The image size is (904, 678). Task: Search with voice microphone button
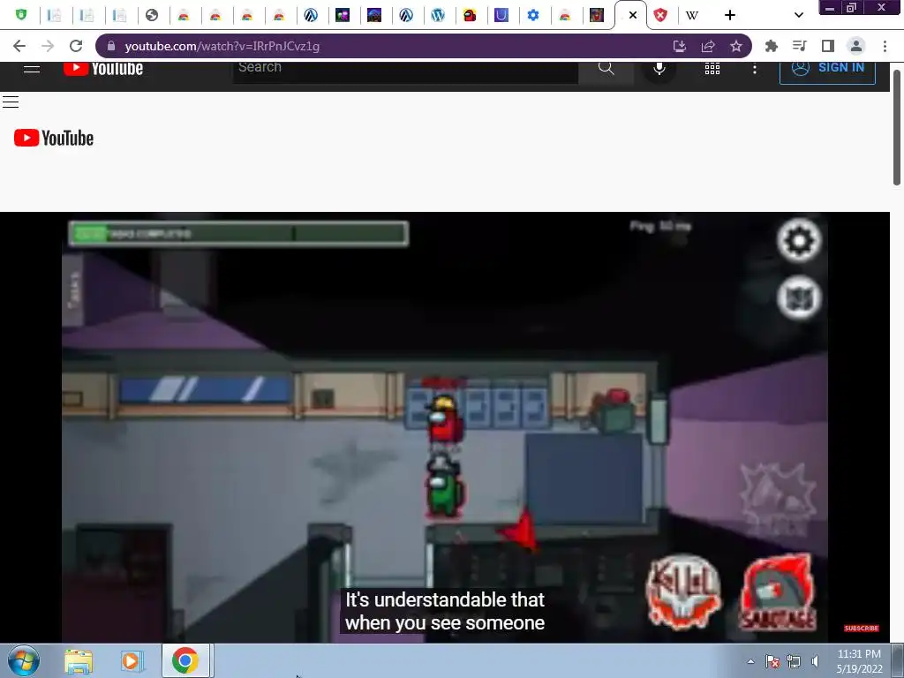[x=659, y=69]
